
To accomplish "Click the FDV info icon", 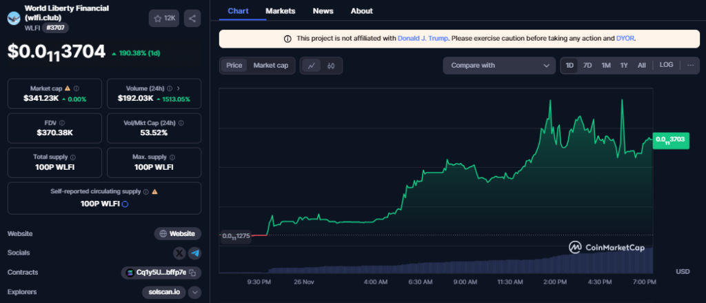I will click(62, 123).
